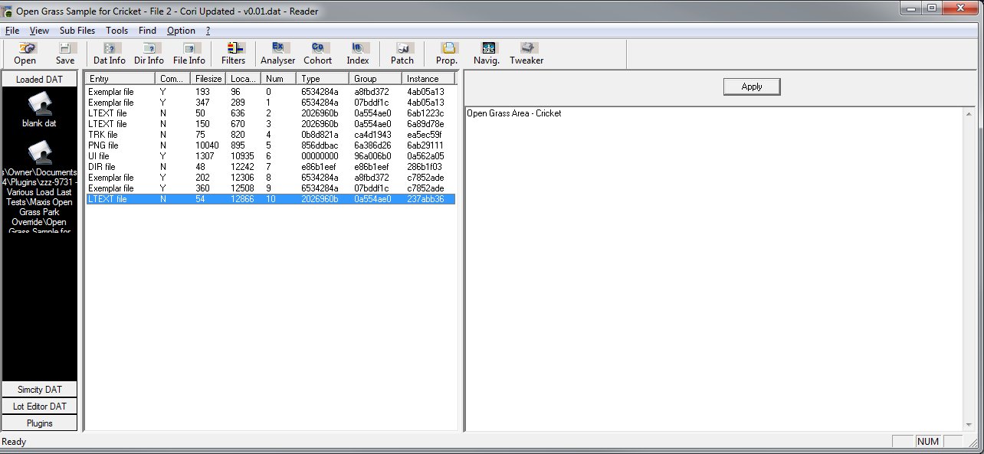Sort list by Type column header
The width and height of the screenshot is (984, 454).
(x=323, y=79)
